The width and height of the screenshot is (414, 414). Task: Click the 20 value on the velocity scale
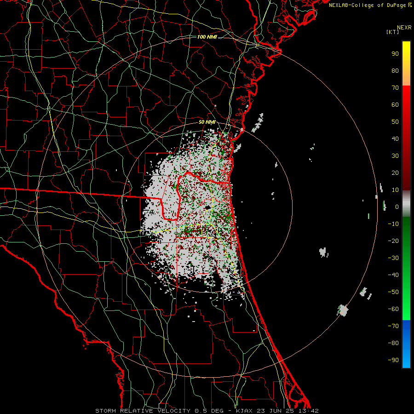tap(395, 173)
